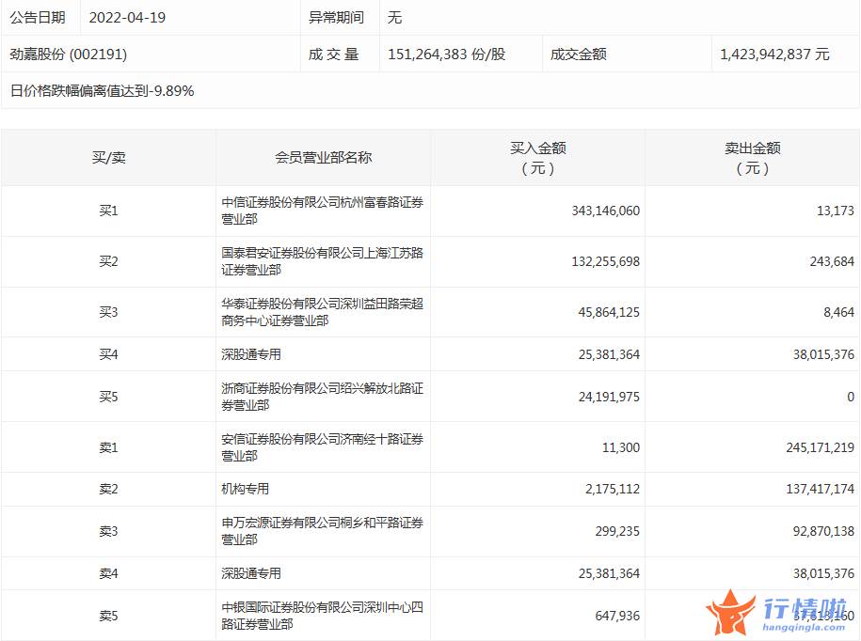Click 中银国际深圳中心四路证券营业部 name

pos(323,616)
